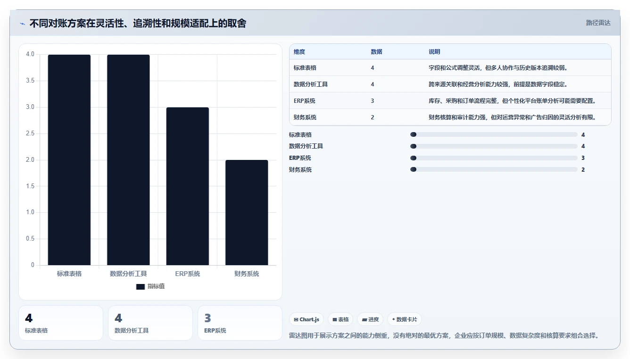Click the lightning icon beside the title
630x359 pixels.
[22, 24]
